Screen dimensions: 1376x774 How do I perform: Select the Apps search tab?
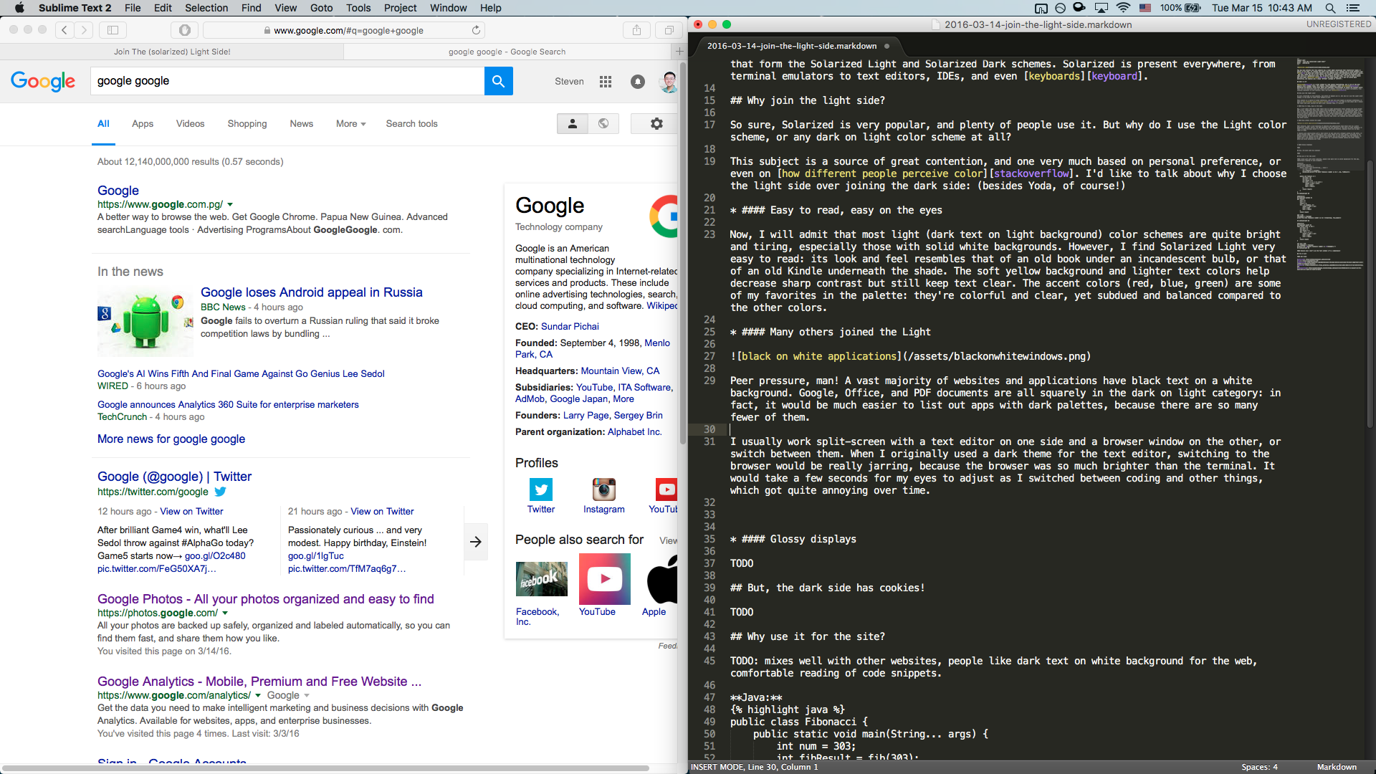pos(143,124)
